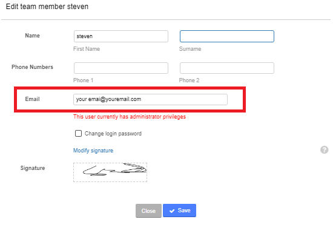Open the help question mark icon
The image size is (333, 225).
click(324, 150)
